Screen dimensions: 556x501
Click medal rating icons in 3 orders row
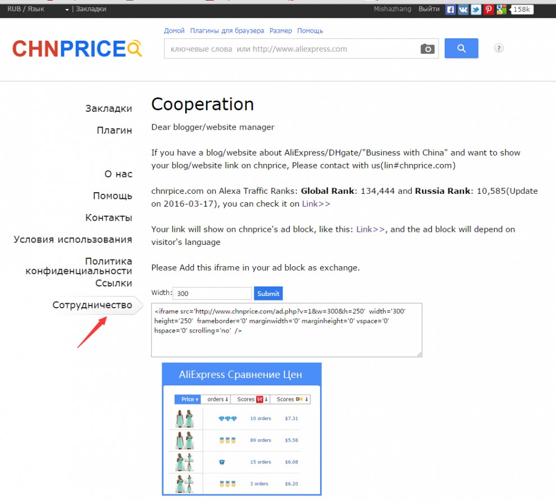[x=227, y=484]
